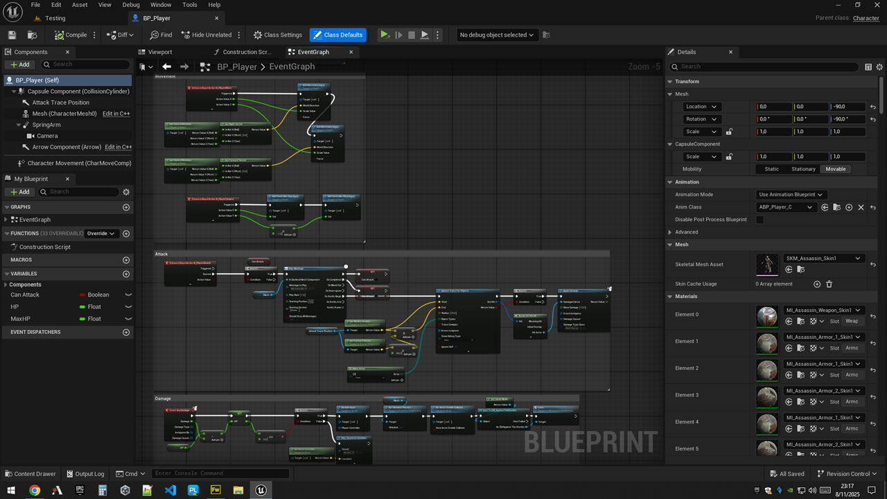The image size is (887, 499).
Task: Open the debug object selection dropdown
Action: click(497, 35)
